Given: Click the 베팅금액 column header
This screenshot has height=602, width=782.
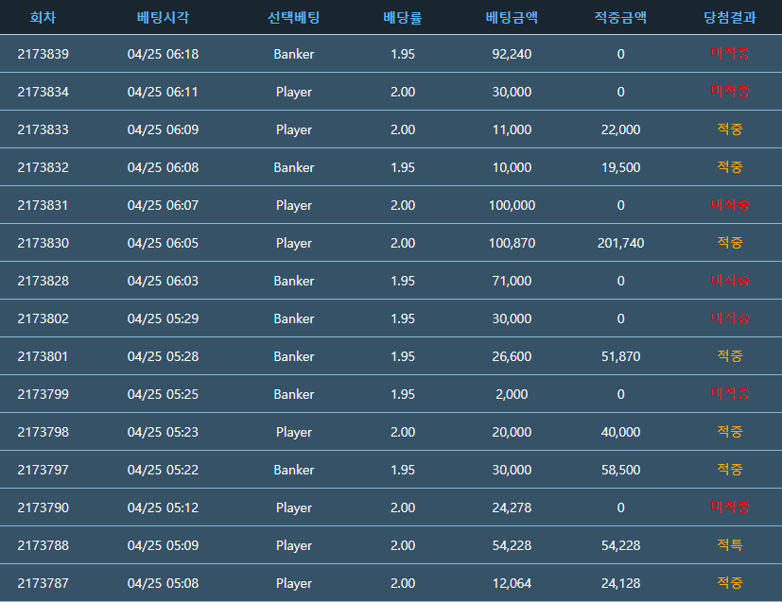Looking at the screenshot, I should tap(512, 17).
